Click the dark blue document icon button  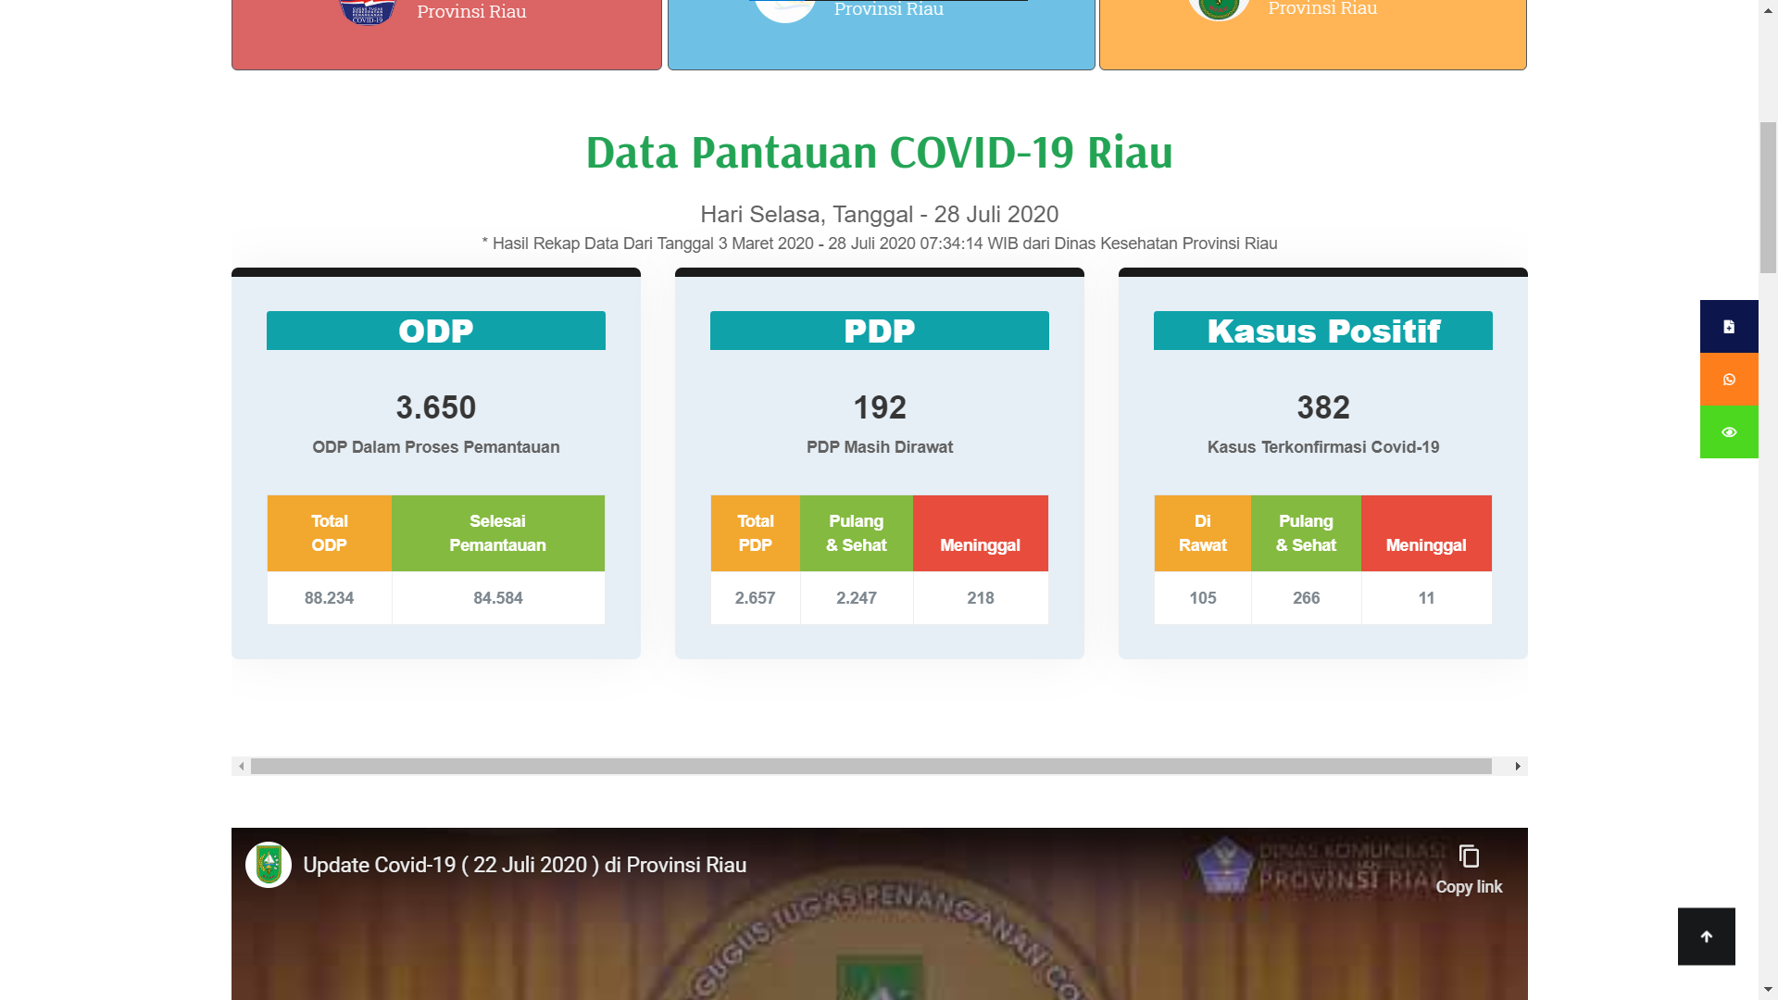pos(1728,327)
